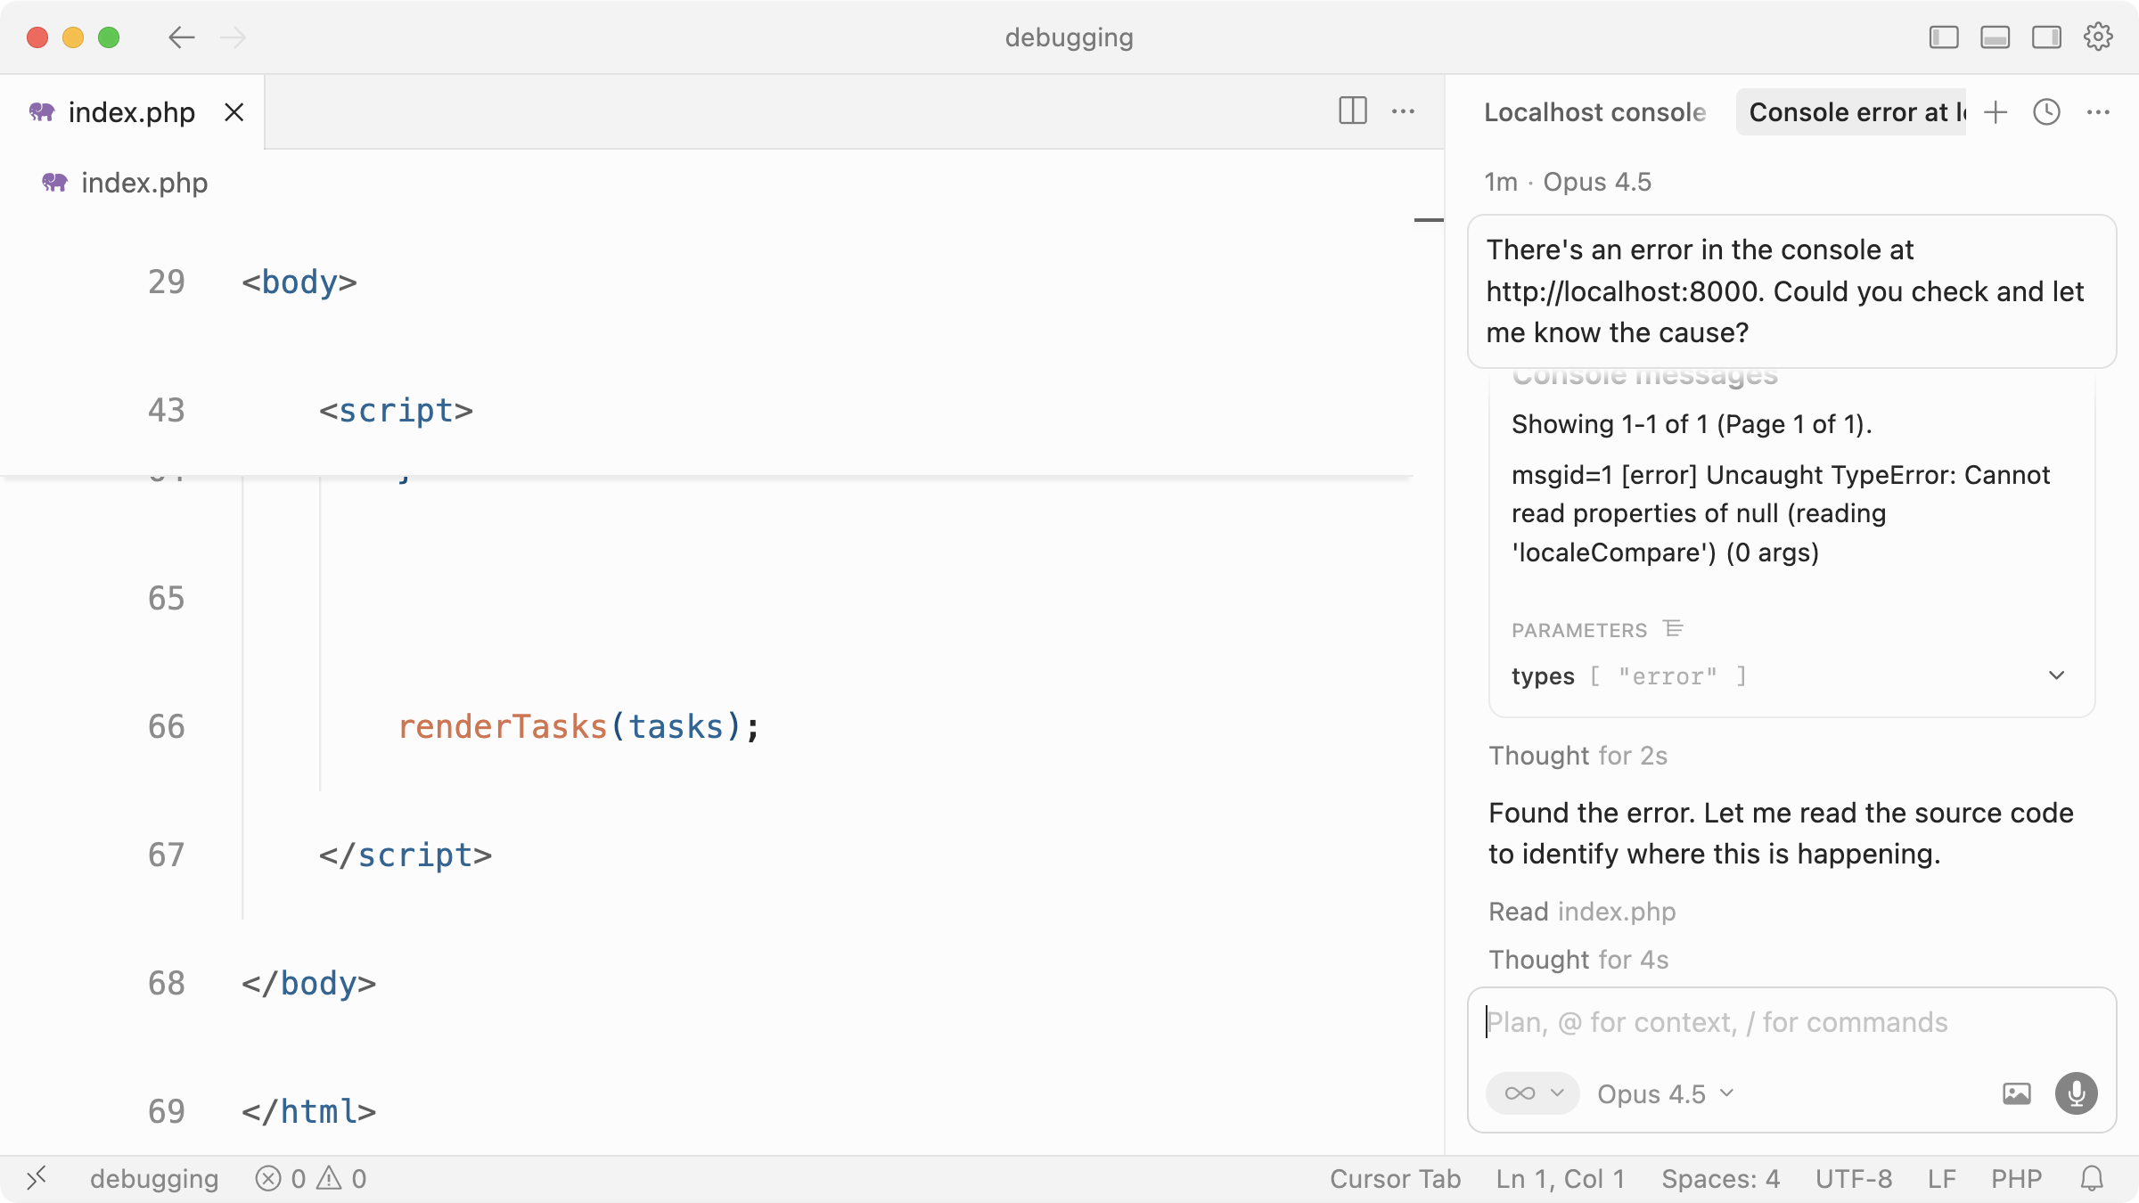Click Read index.php link in chat
The image size is (2139, 1203).
[x=1582, y=912]
